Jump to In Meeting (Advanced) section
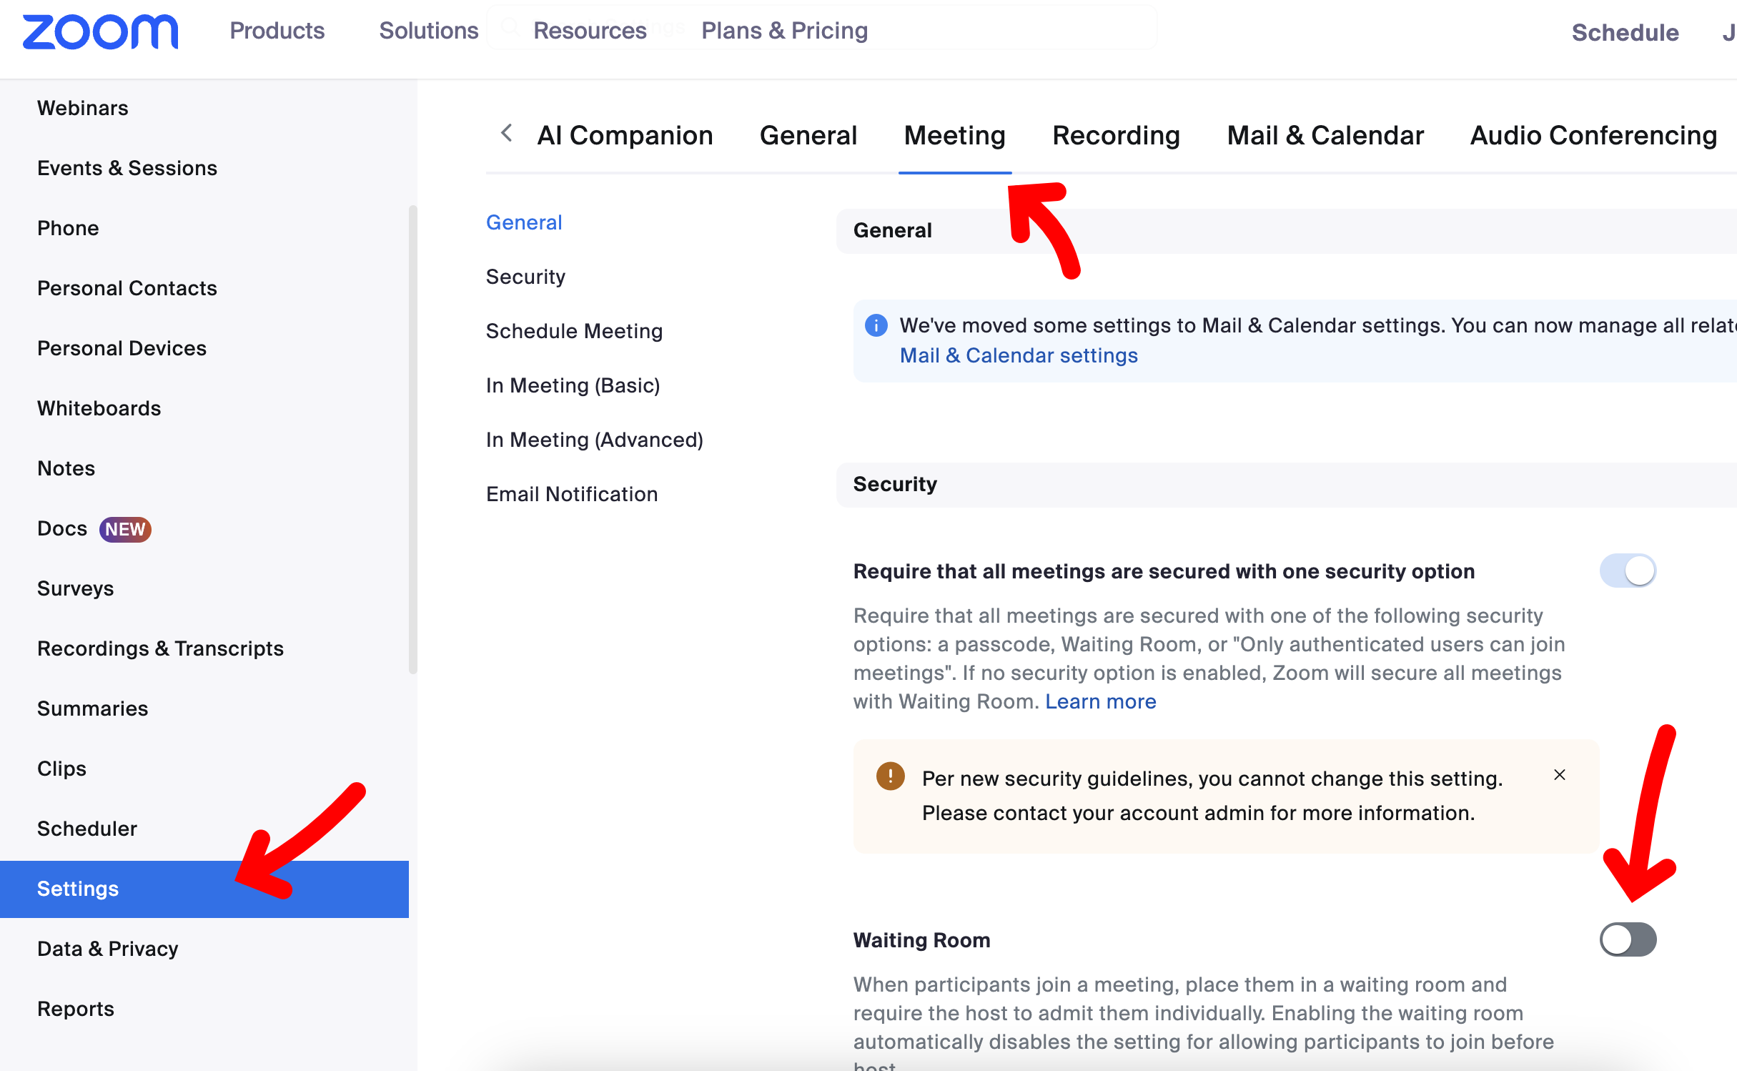Image resolution: width=1737 pixels, height=1071 pixels. click(x=594, y=440)
